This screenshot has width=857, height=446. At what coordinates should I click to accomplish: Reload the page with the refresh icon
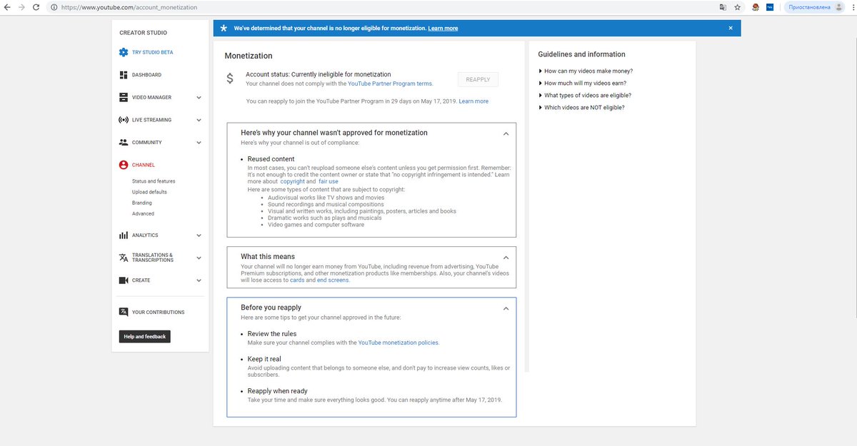37,7
